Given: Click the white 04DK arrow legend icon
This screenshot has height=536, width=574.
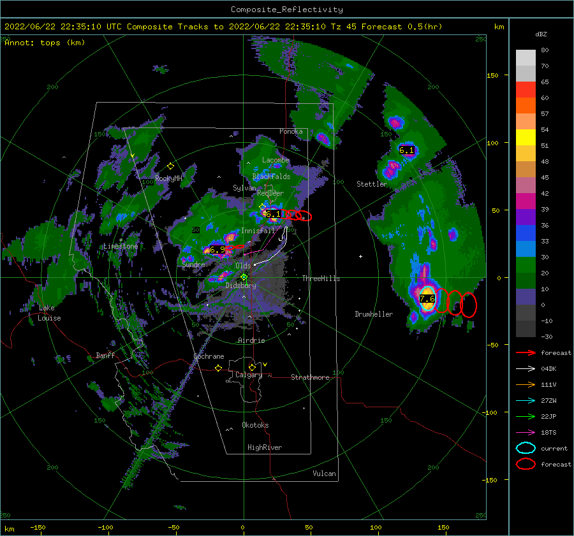Looking at the screenshot, I should click(x=526, y=368).
